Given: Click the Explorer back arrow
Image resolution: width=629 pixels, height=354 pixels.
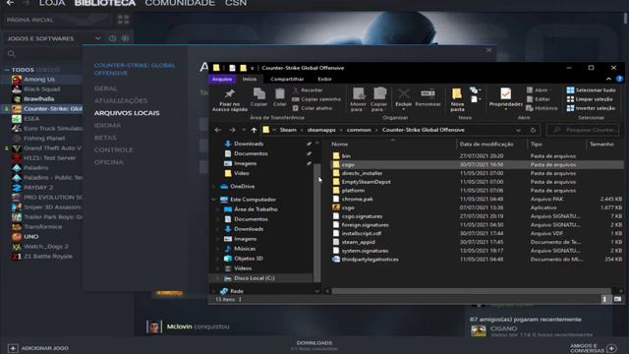Looking at the screenshot, I should (x=217, y=130).
